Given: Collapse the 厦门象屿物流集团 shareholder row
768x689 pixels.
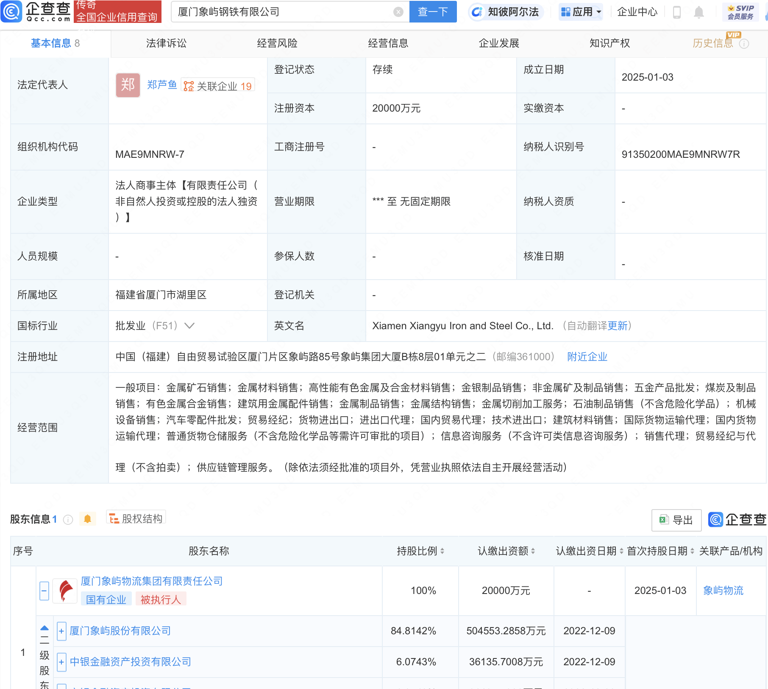Looking at the screenshot, I should (x=45, y=591).
